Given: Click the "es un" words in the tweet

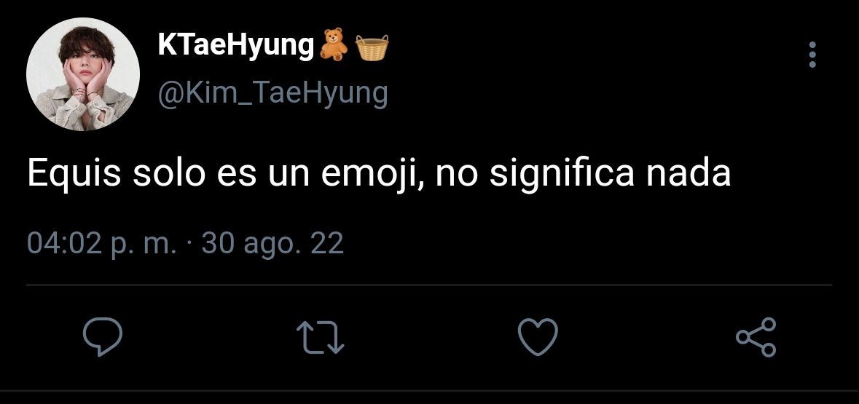Looking at the screenshot, I should click(263, 178).
